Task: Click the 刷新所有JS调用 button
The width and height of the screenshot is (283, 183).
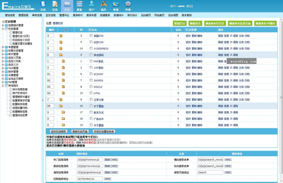Action: 265,23
